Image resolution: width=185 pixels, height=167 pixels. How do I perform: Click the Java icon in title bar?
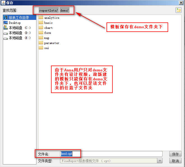3,3
